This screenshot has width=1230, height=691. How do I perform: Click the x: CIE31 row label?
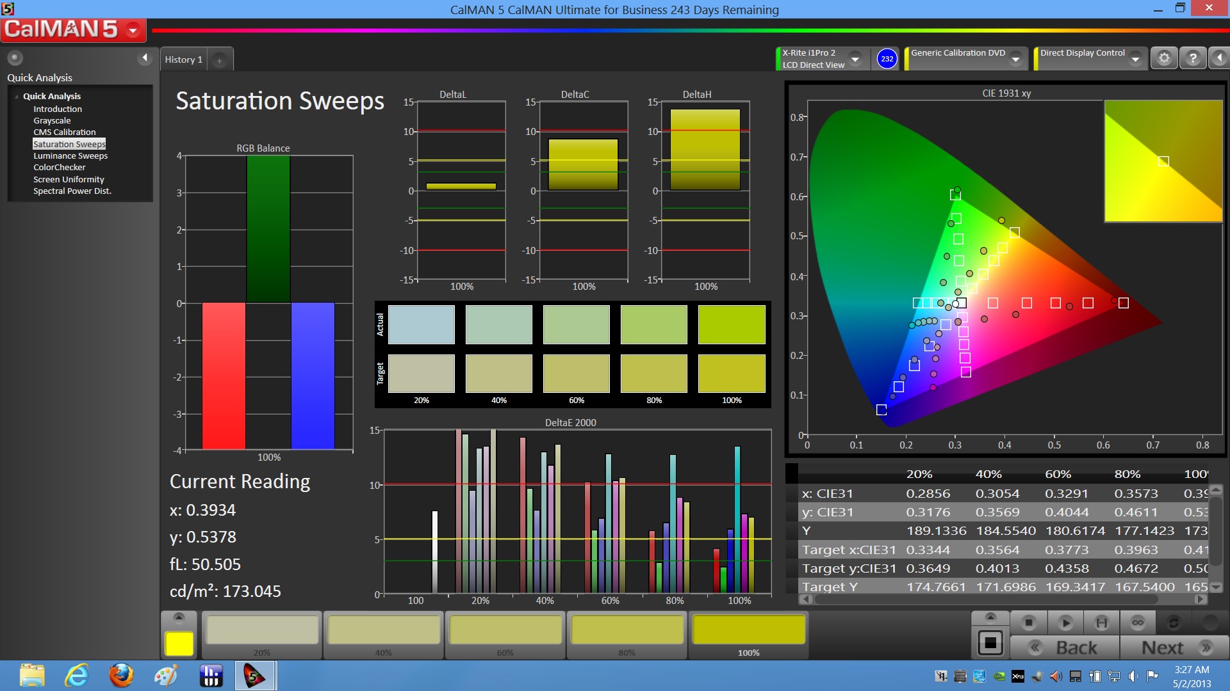pos(828,493)
